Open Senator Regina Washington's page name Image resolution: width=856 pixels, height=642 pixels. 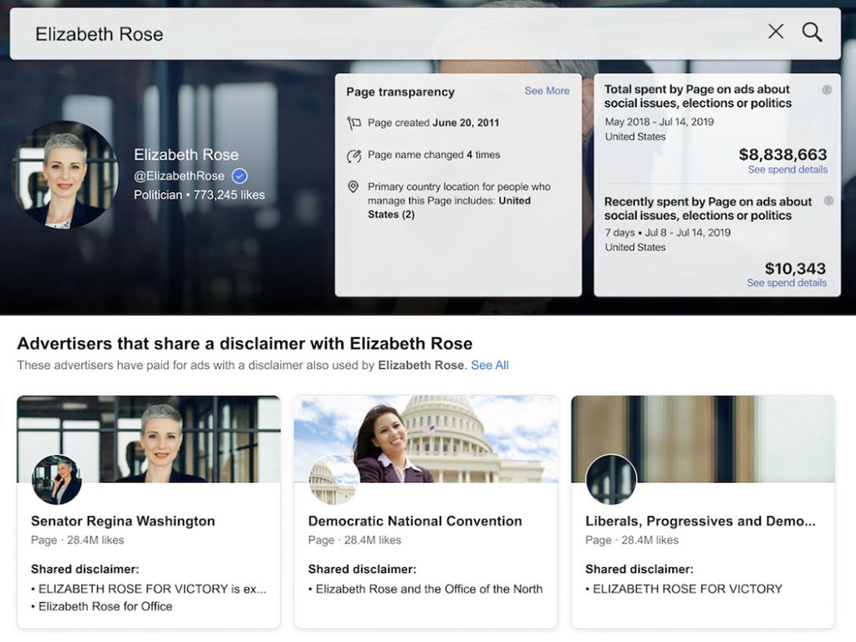tap(122, 521)
